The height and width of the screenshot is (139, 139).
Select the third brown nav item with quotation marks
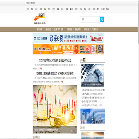[x=59, y=29]
